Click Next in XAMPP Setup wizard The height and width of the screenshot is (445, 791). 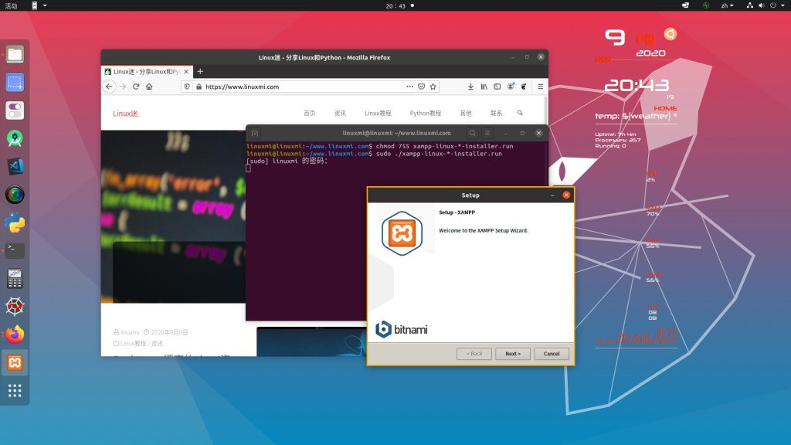[x=513, y=354]
